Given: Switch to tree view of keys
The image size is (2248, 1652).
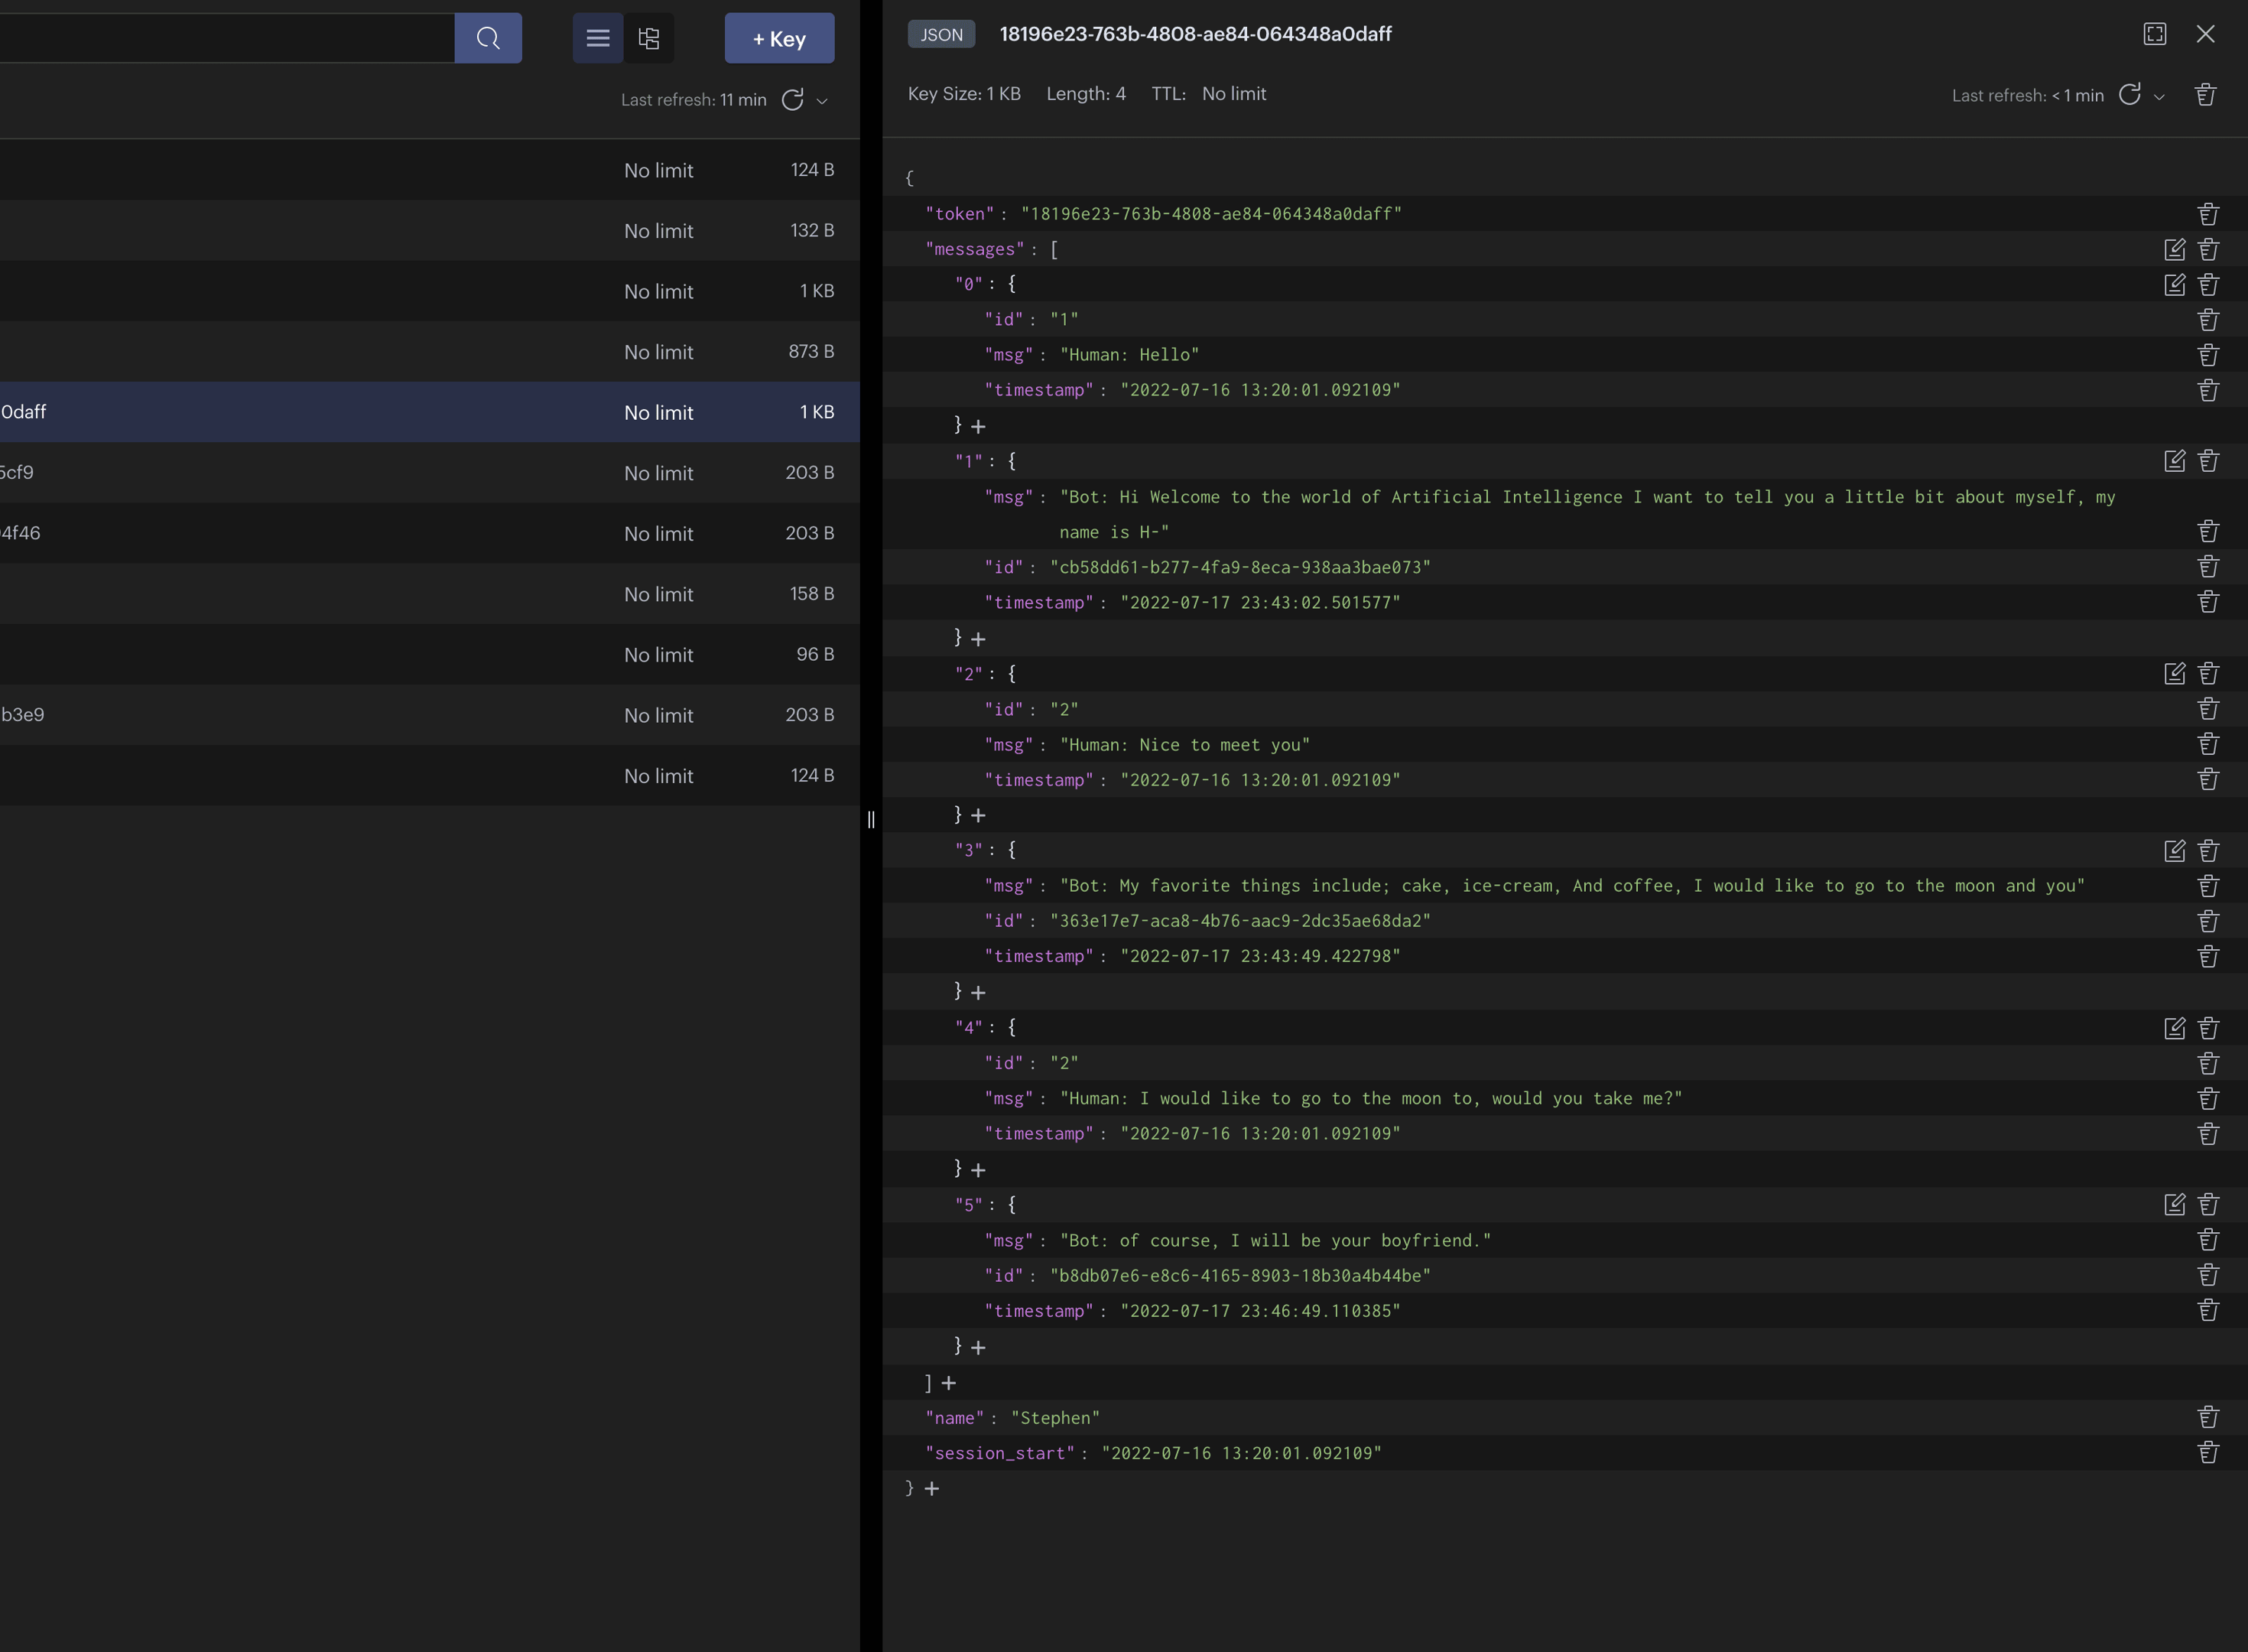Looking at the screenshot, I should tap(648, 38).
